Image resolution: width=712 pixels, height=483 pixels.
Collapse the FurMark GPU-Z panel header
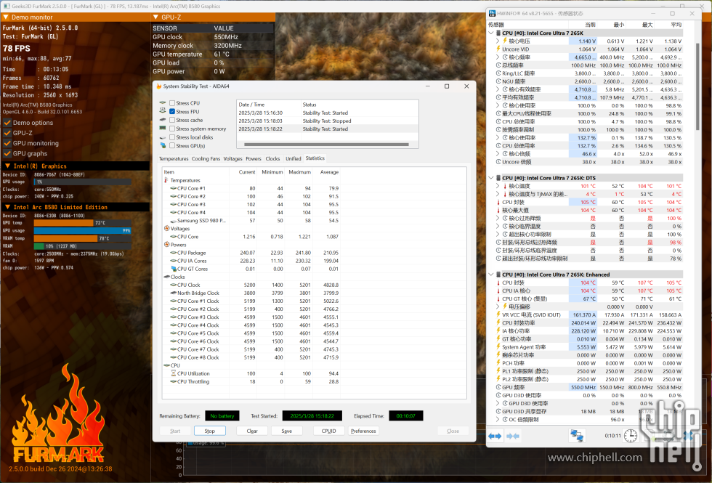[155, 17]
